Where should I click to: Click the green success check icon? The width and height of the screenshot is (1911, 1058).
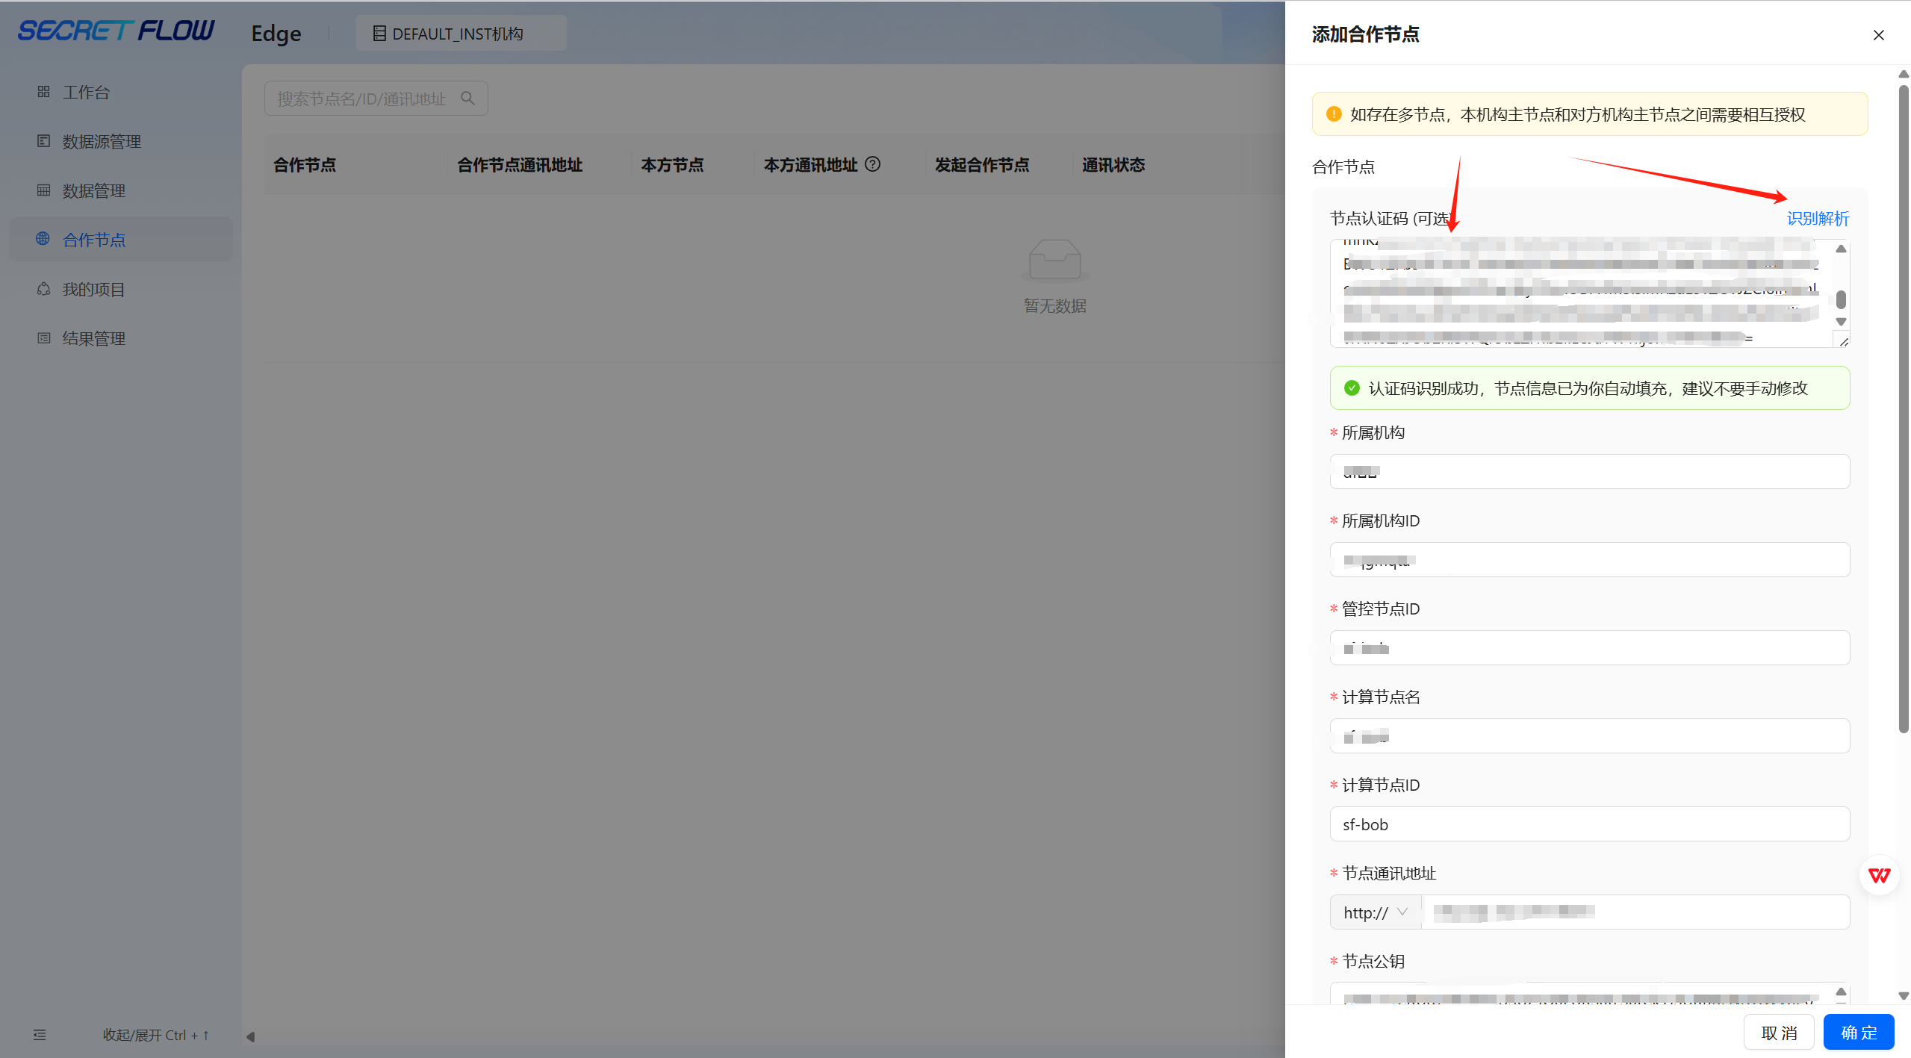[1352, 388]
